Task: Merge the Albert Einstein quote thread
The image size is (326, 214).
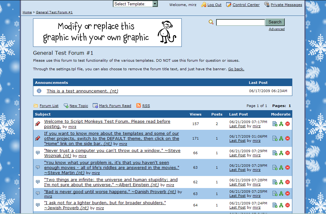Action: [x=281, y=182]
